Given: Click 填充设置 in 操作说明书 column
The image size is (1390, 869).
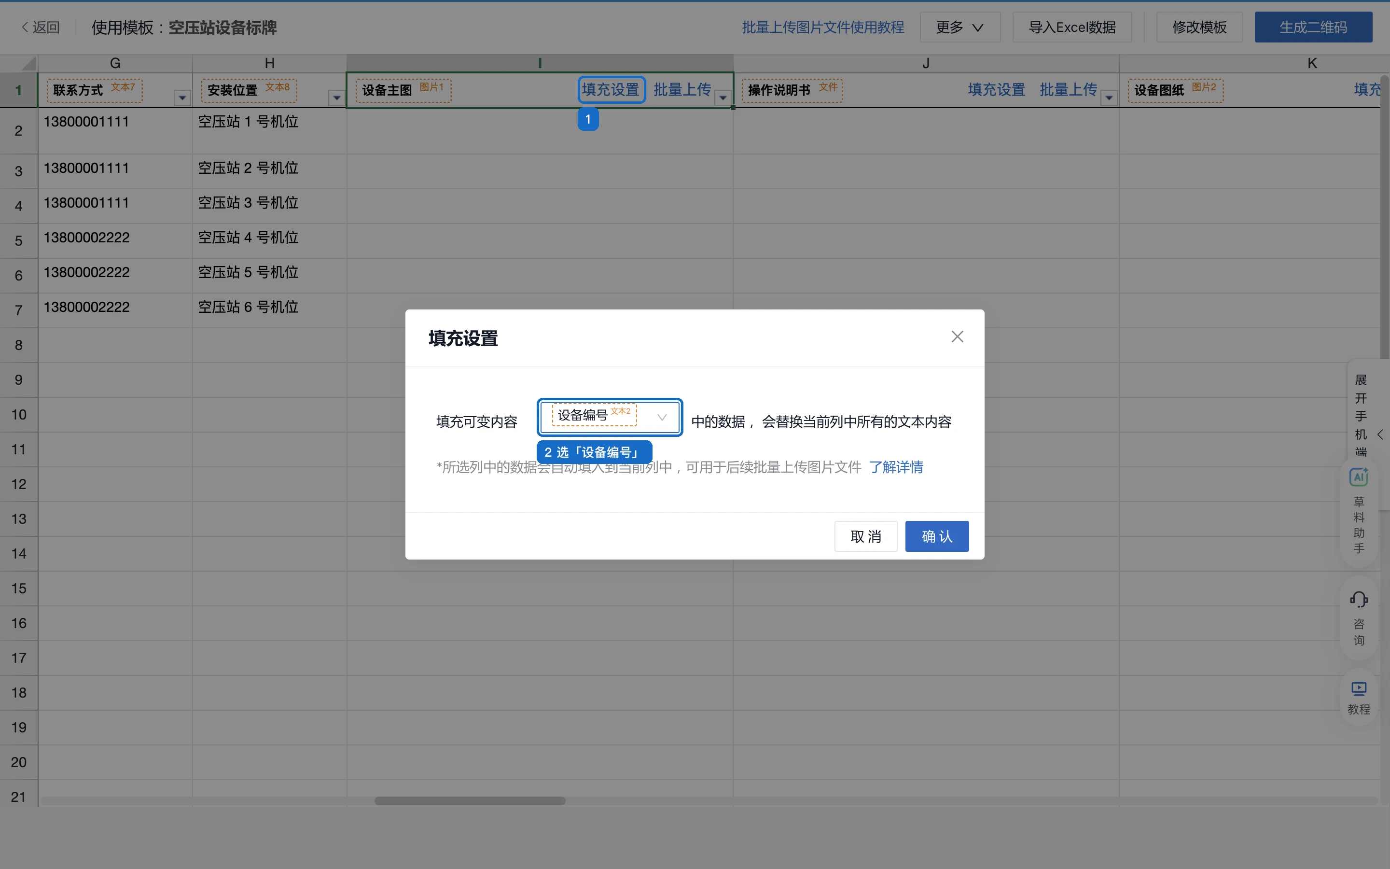Looking at the screenshot, I should (x=997, y=90).
